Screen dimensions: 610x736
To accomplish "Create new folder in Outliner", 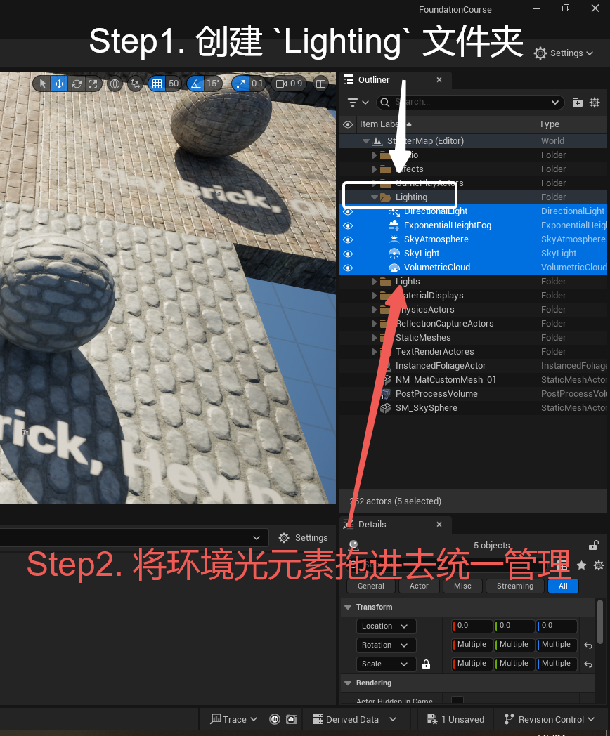I will (x=578, y=103).
